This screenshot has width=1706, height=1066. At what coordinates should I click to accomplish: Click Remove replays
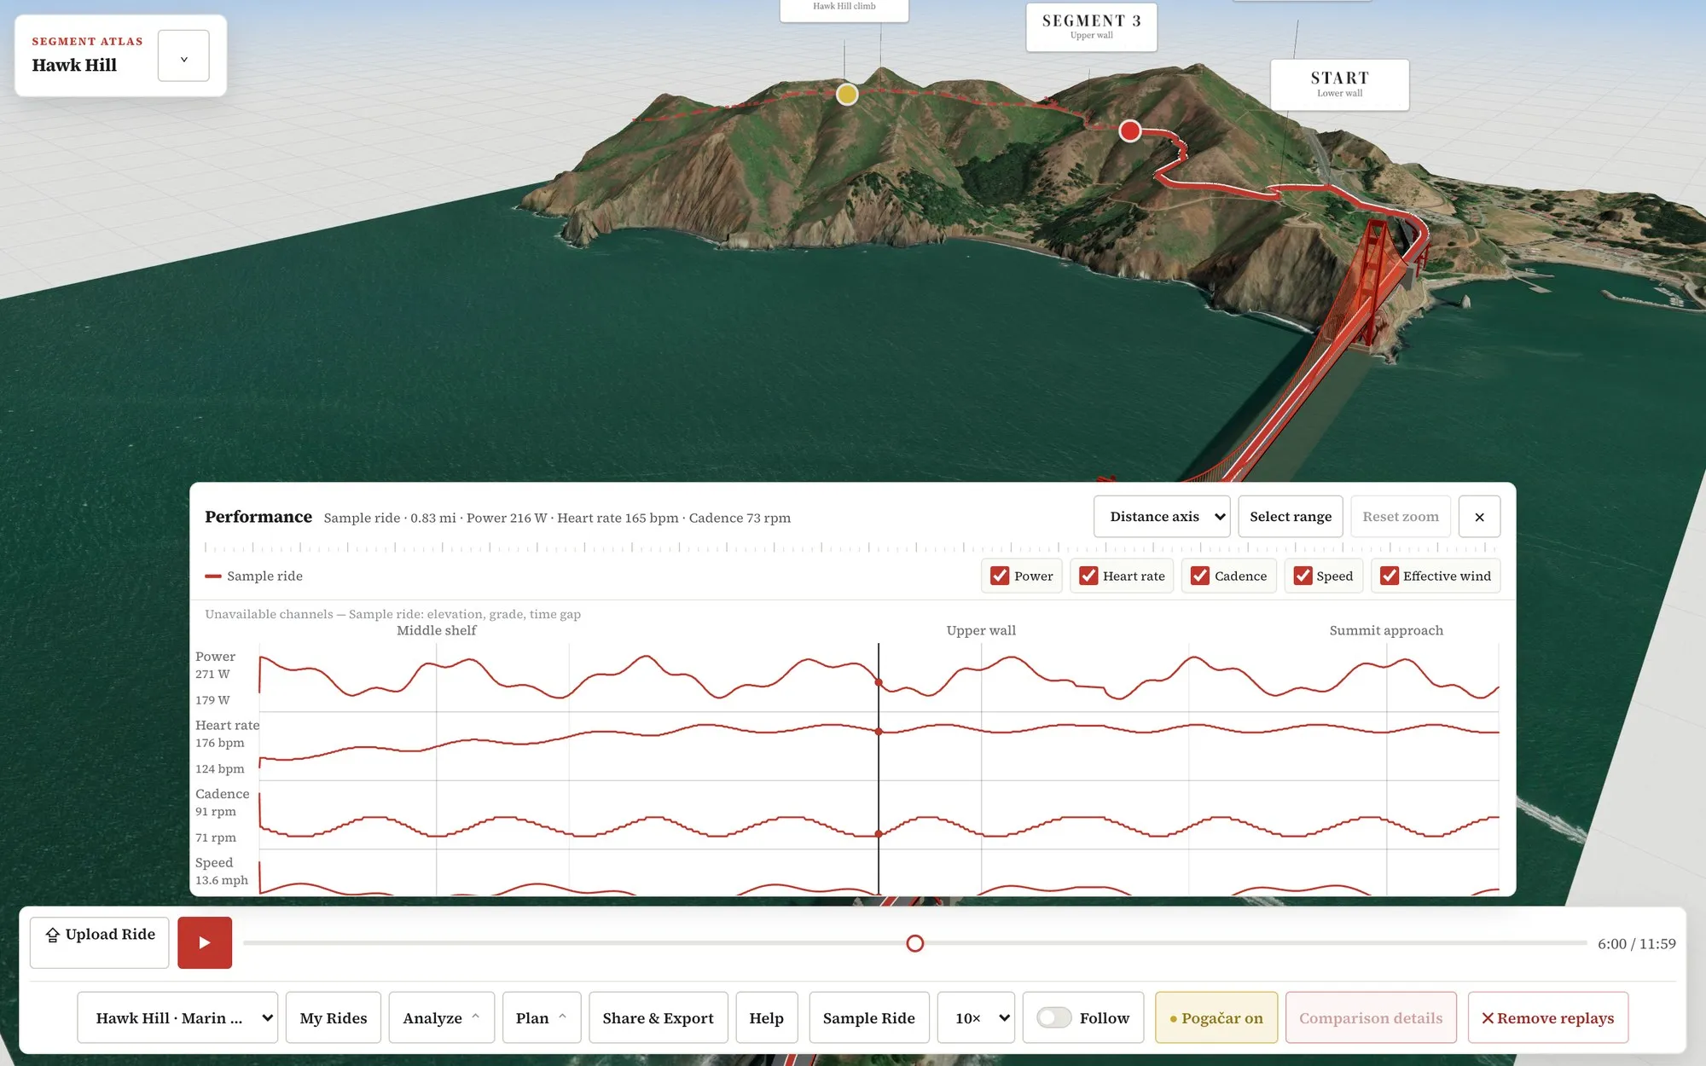point(1547,1017)
